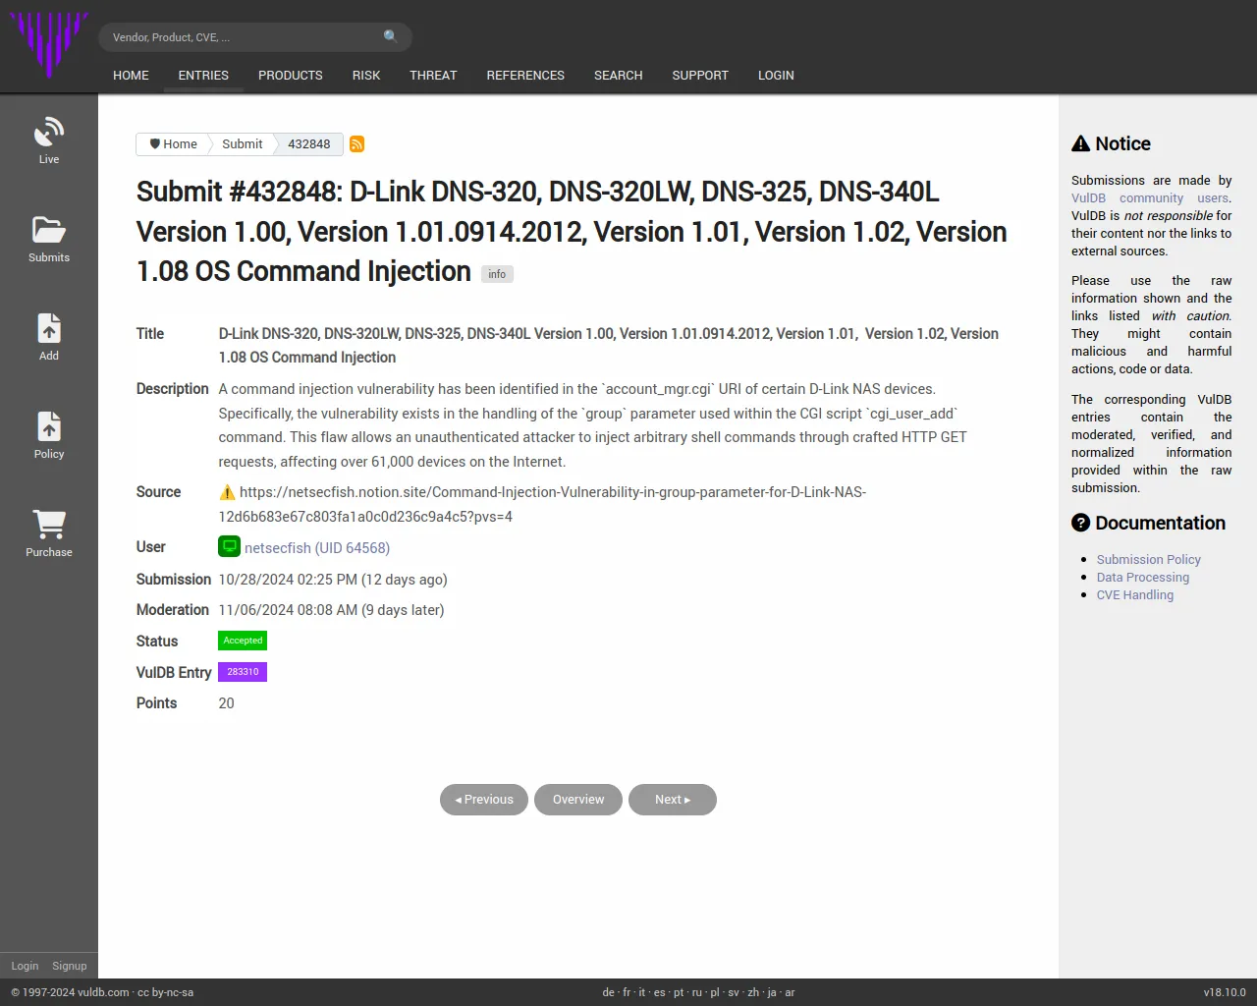Go to Submit breadcrumb
The height and width of the screenshot is (1006, 1257).
pos(242,144)
